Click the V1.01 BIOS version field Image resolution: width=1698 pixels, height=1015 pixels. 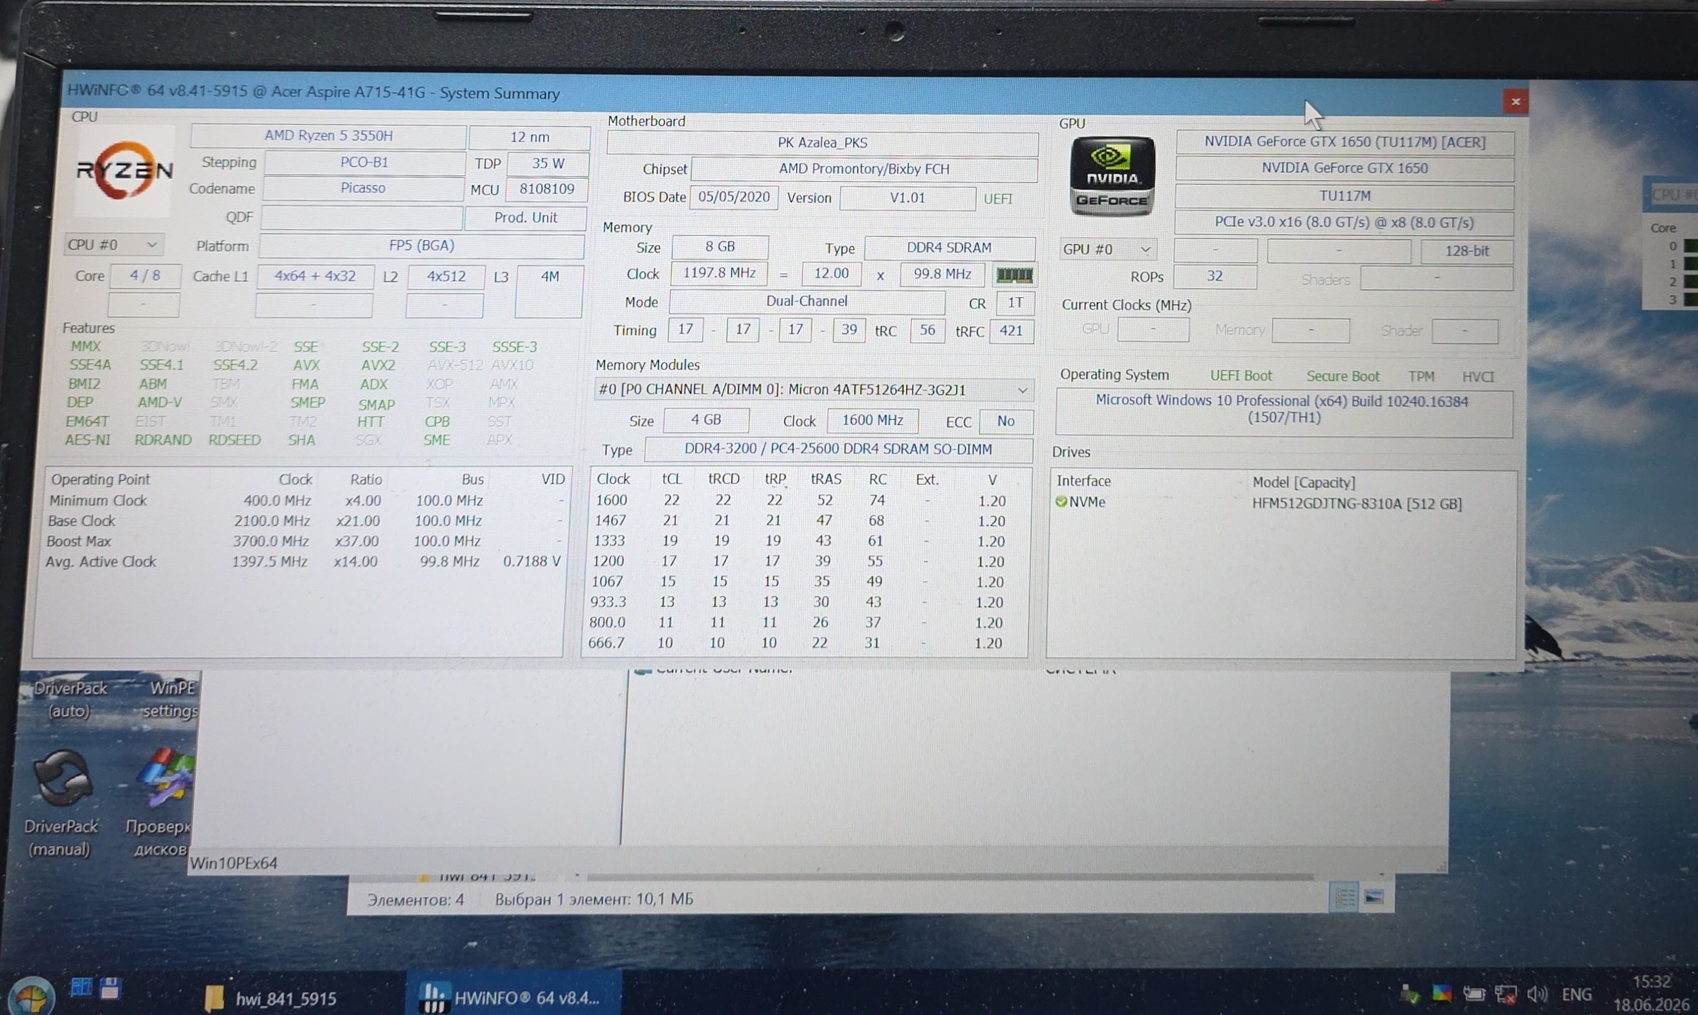pos(907,199)
